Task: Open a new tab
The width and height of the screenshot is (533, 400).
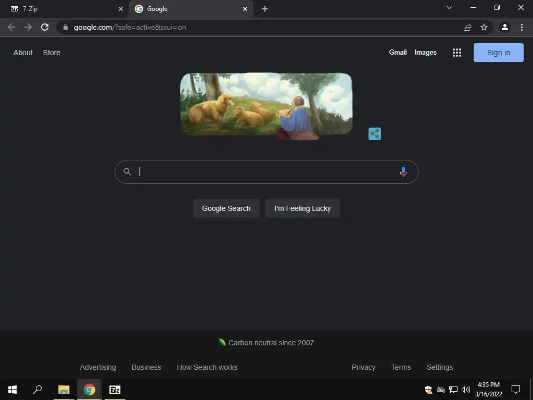Action: tap(265, 9)
